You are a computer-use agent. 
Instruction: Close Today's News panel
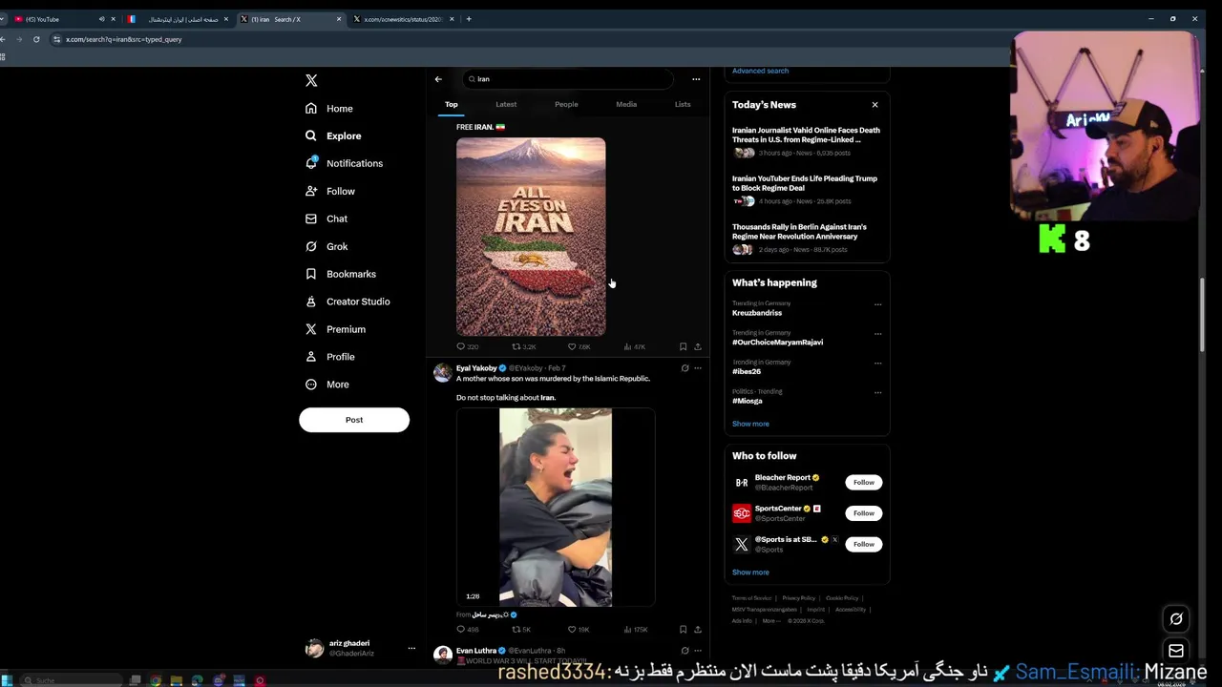[874, 105]
